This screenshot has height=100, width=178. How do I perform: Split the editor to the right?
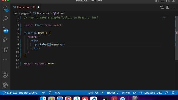[x=167, y=7]
